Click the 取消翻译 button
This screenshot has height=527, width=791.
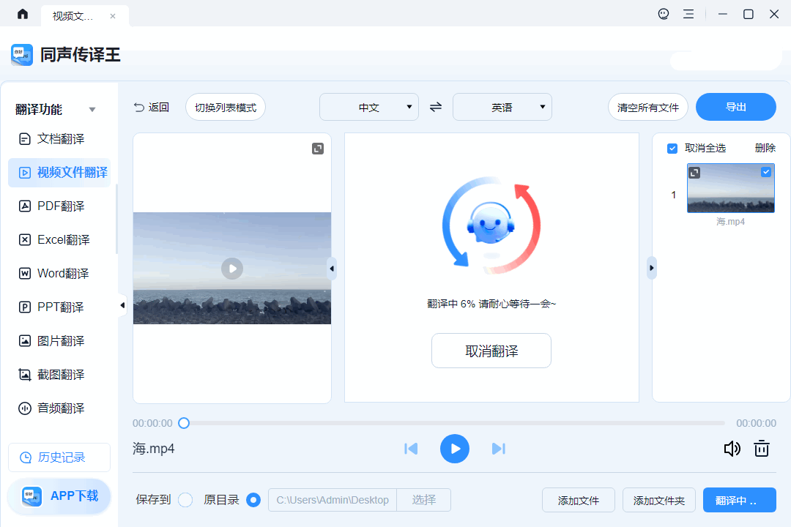tap(491, 351)
